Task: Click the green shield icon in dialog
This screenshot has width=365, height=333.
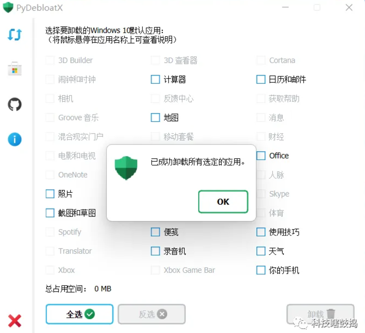Action: click(126, 168)
